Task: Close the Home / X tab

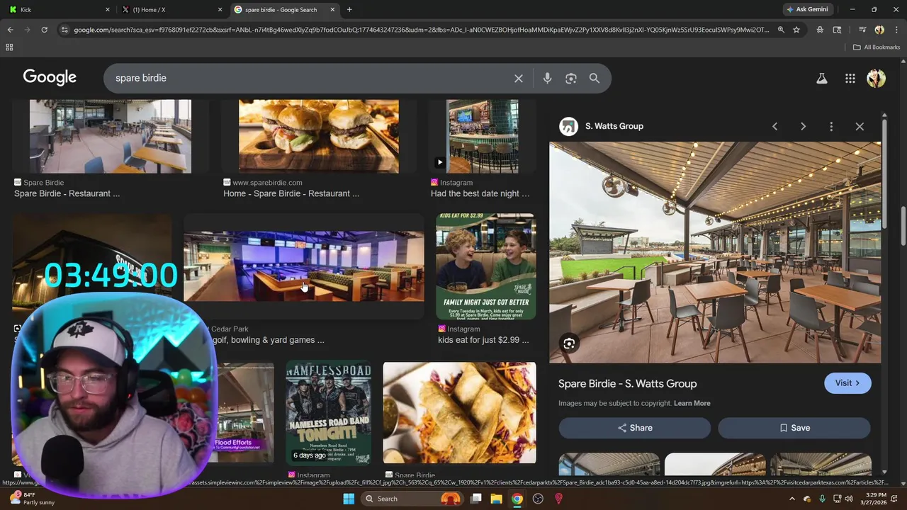Action: (220, 10)
